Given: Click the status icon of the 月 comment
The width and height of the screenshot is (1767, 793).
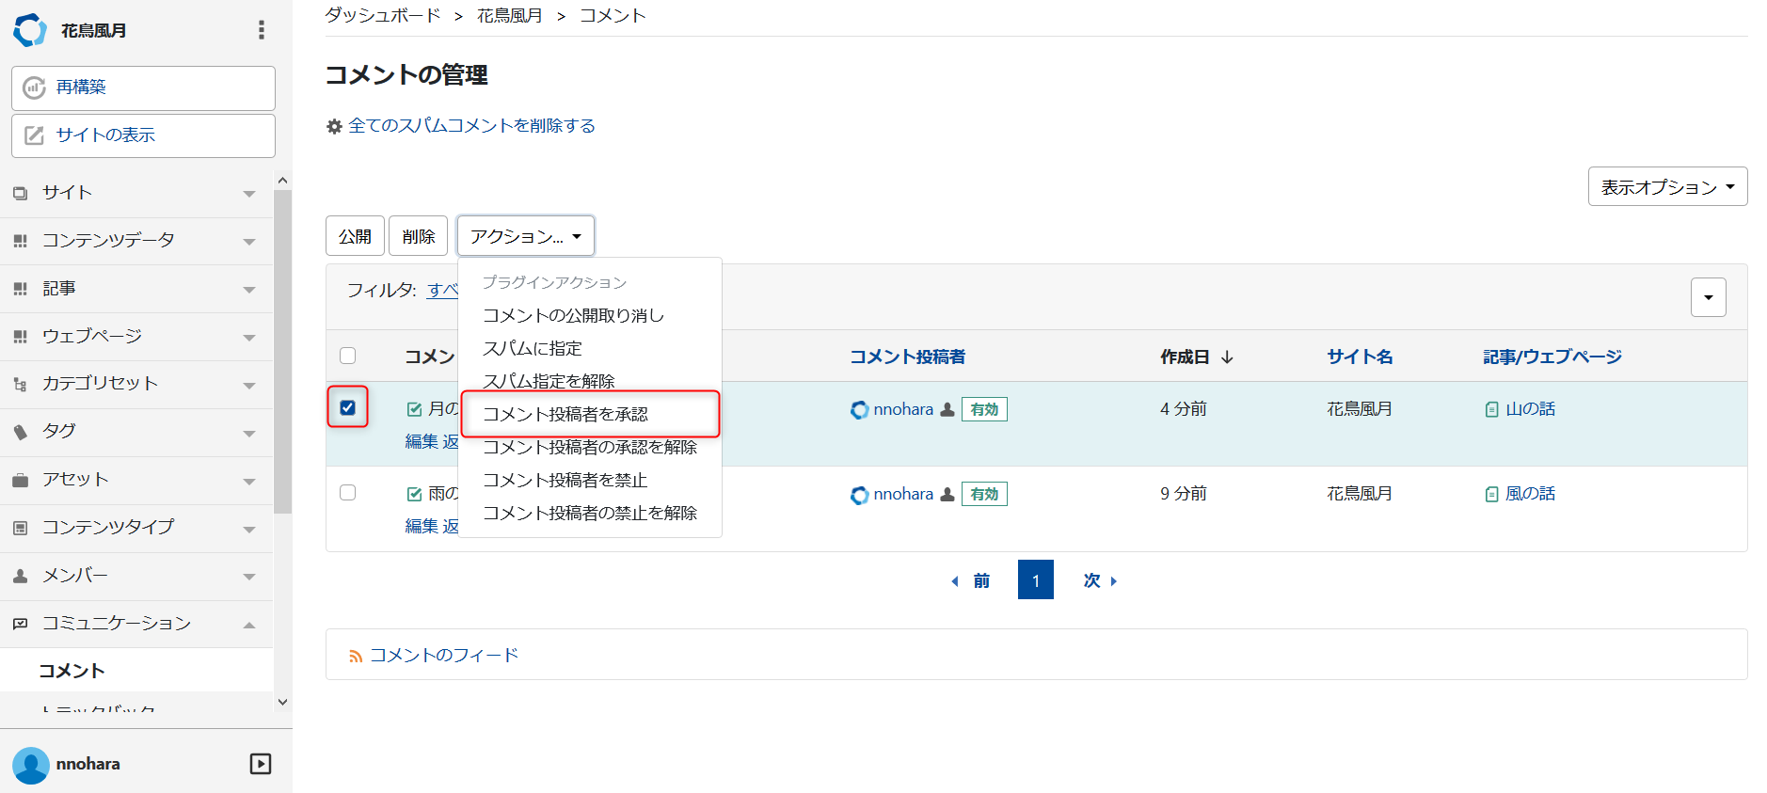Looking at the screenshot, I should point(414,409).
